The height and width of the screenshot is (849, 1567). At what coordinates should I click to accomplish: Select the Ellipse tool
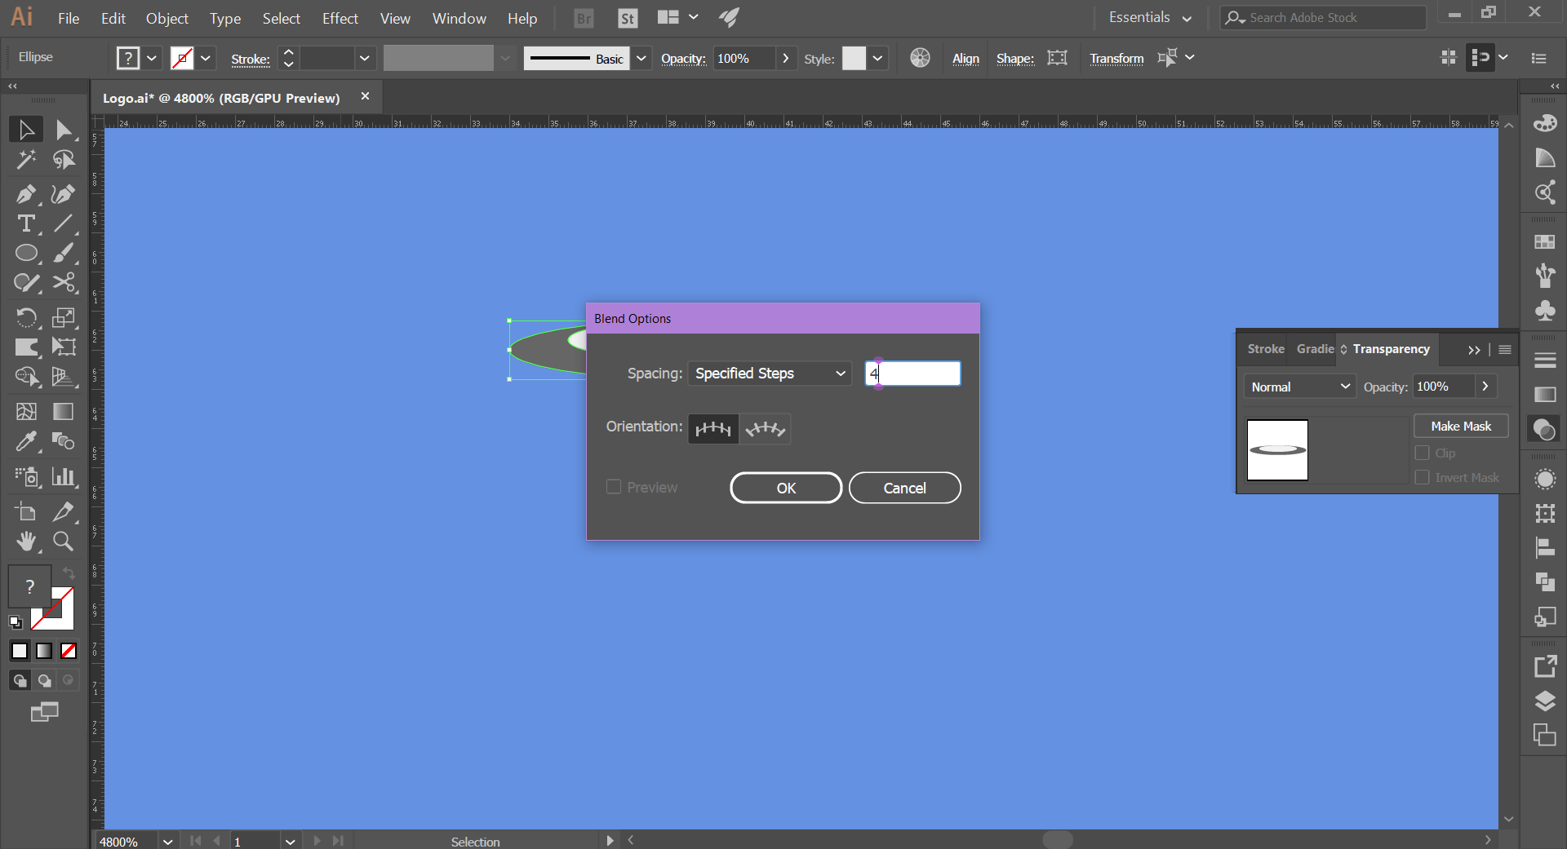pos(26,253)
